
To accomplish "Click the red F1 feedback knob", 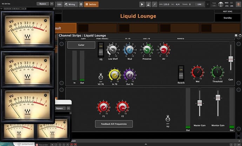I will (103, 107).
